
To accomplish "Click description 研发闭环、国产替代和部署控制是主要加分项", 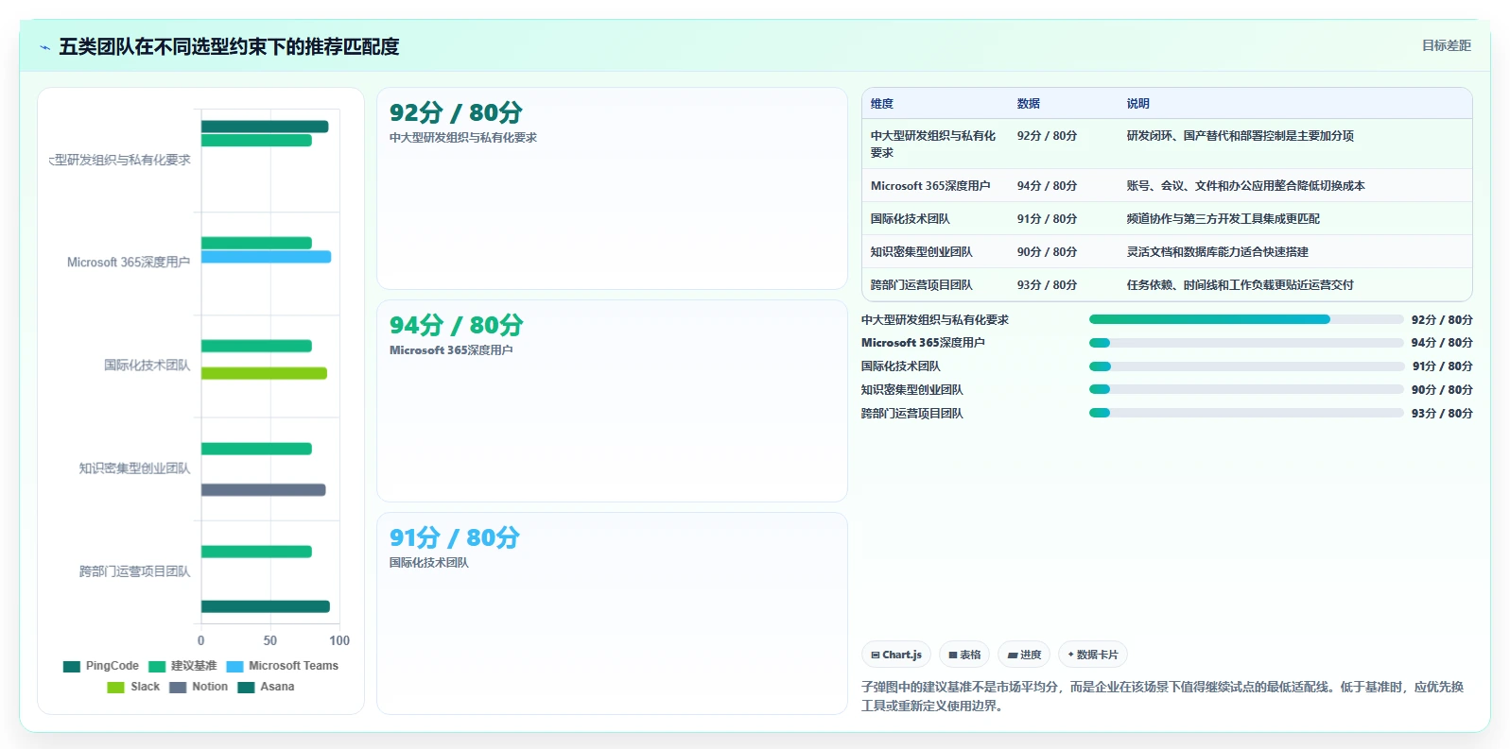I will tap(1241, 136).
